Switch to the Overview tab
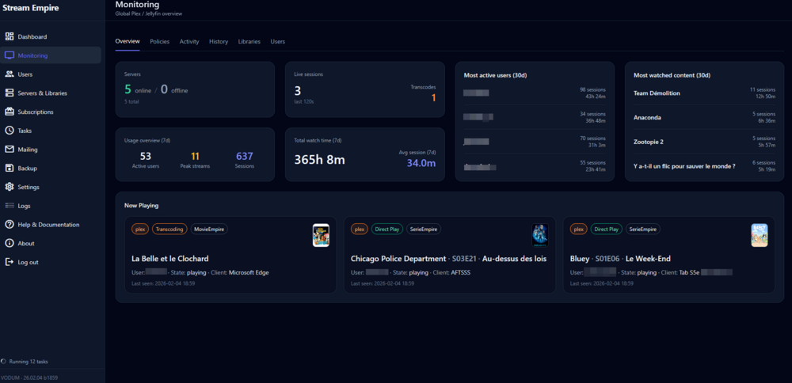Image resolution: width=792 pixels, height=383 pixels. point(128,41)
